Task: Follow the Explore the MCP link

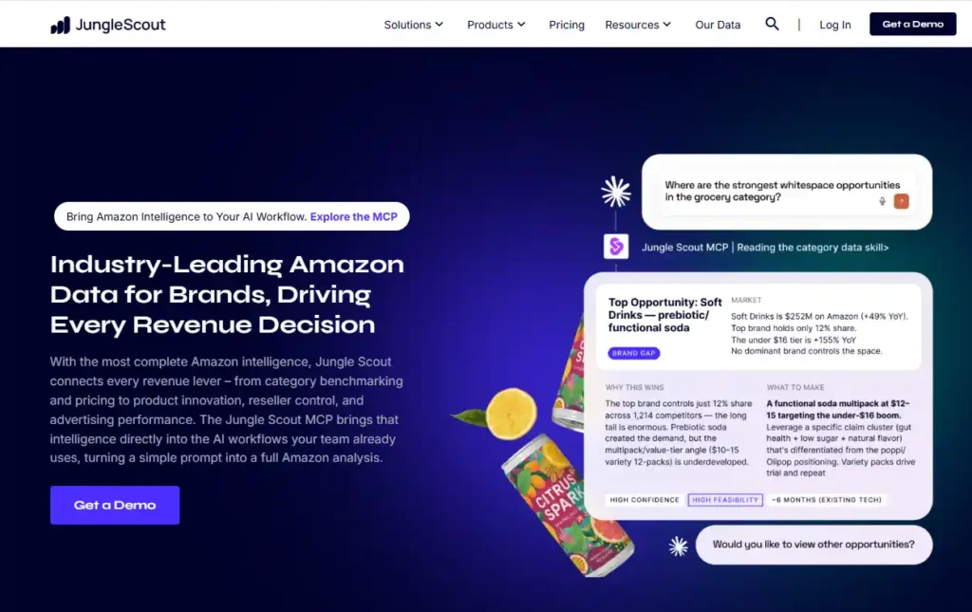Action: tap(353, 216)
